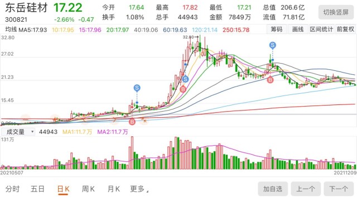
Task: Click the MA5:17.93 indicator value
Action: click(x=33, y=30)
